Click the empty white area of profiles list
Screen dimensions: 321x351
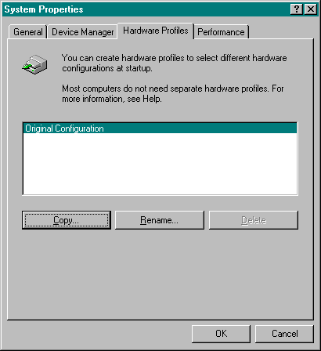pyautogui.click(x=160, y=164)
